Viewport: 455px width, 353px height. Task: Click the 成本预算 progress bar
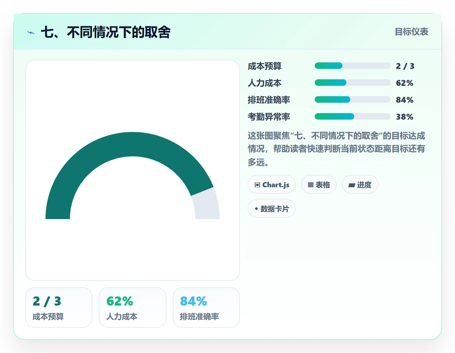coord(353,66)
